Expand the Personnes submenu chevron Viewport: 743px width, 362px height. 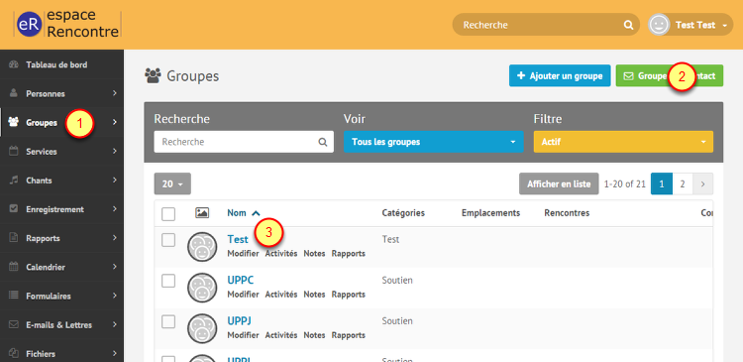(x=115, y=93)
